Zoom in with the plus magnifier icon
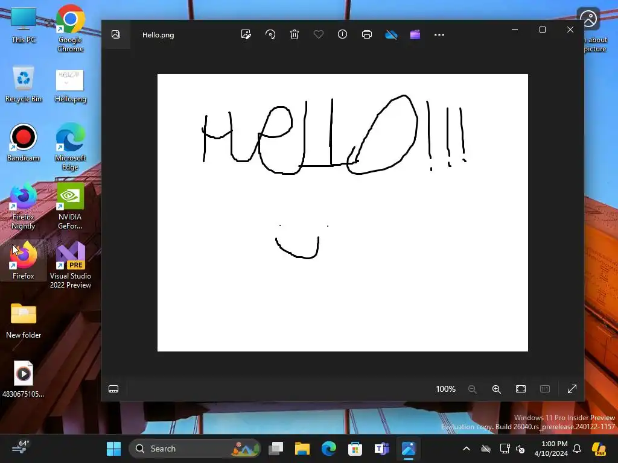The height and width of the screenshot is (463, 618). click(x=497, y=389)
